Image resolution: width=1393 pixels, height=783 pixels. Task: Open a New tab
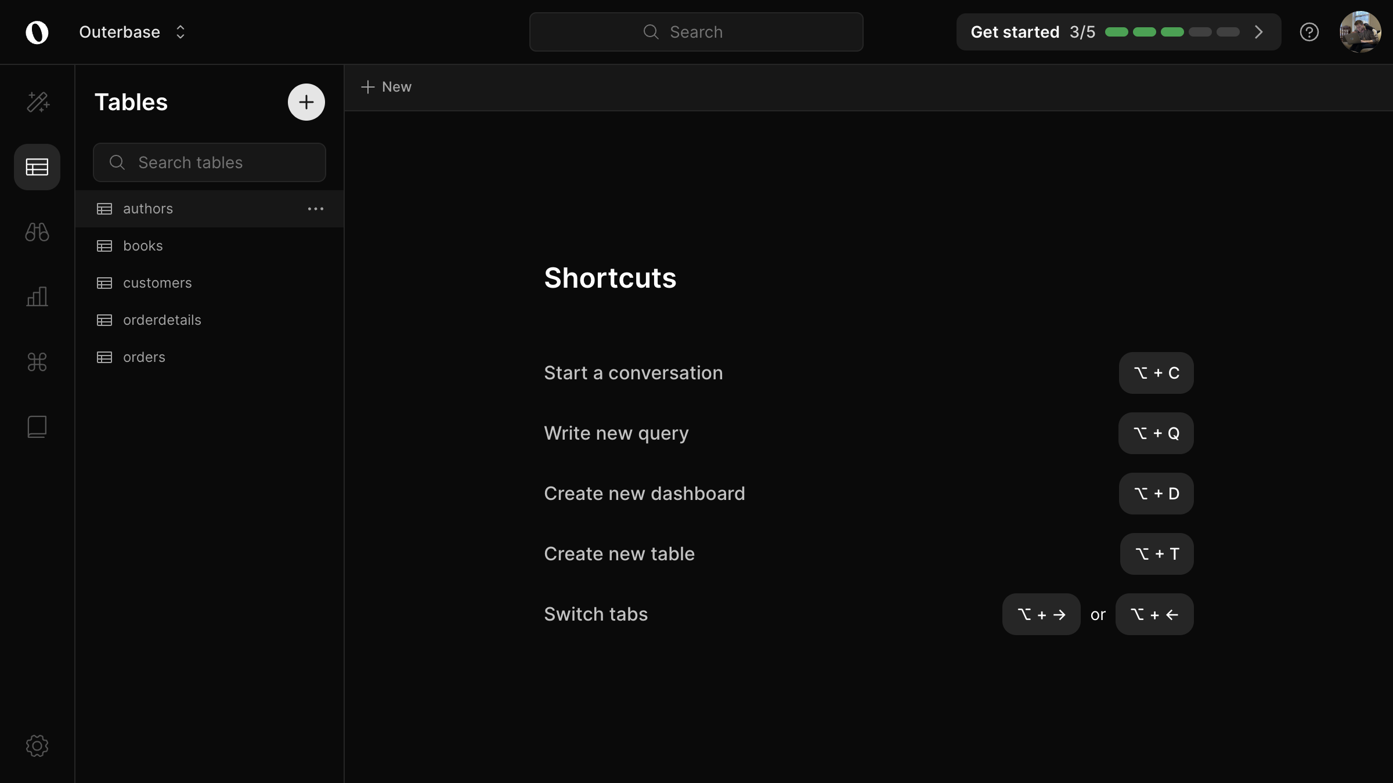coord(386,87)
